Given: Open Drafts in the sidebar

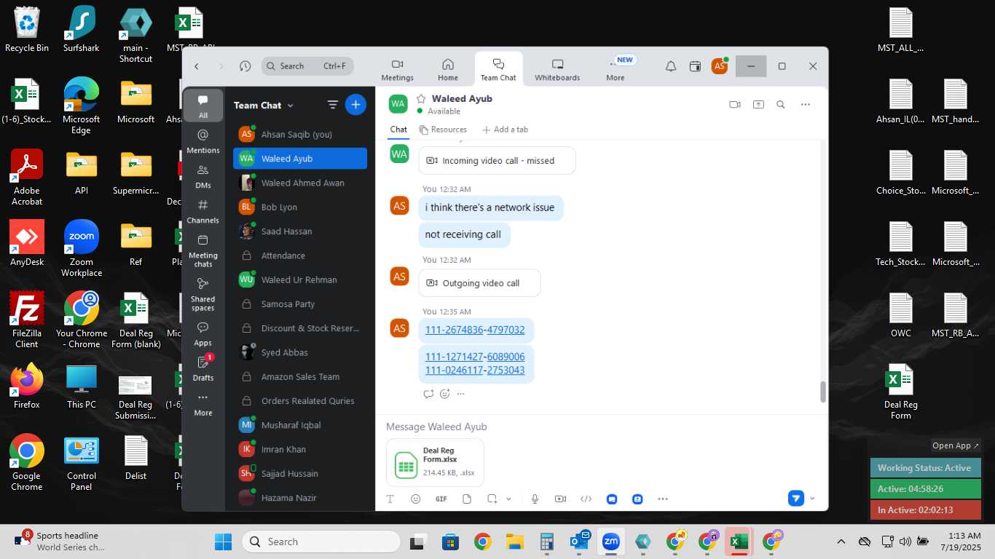Looking at the screenshot, I should pyautogui.click(x=203, y=368).
